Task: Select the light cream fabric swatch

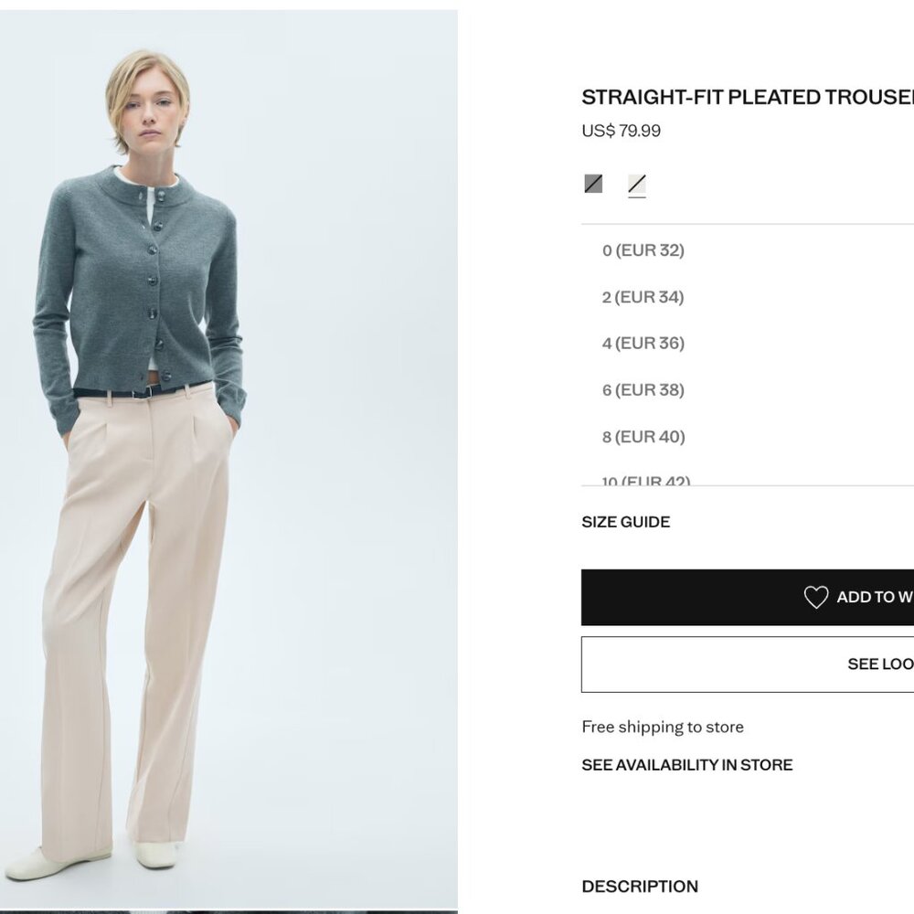Action: click(x=637, y=184)
